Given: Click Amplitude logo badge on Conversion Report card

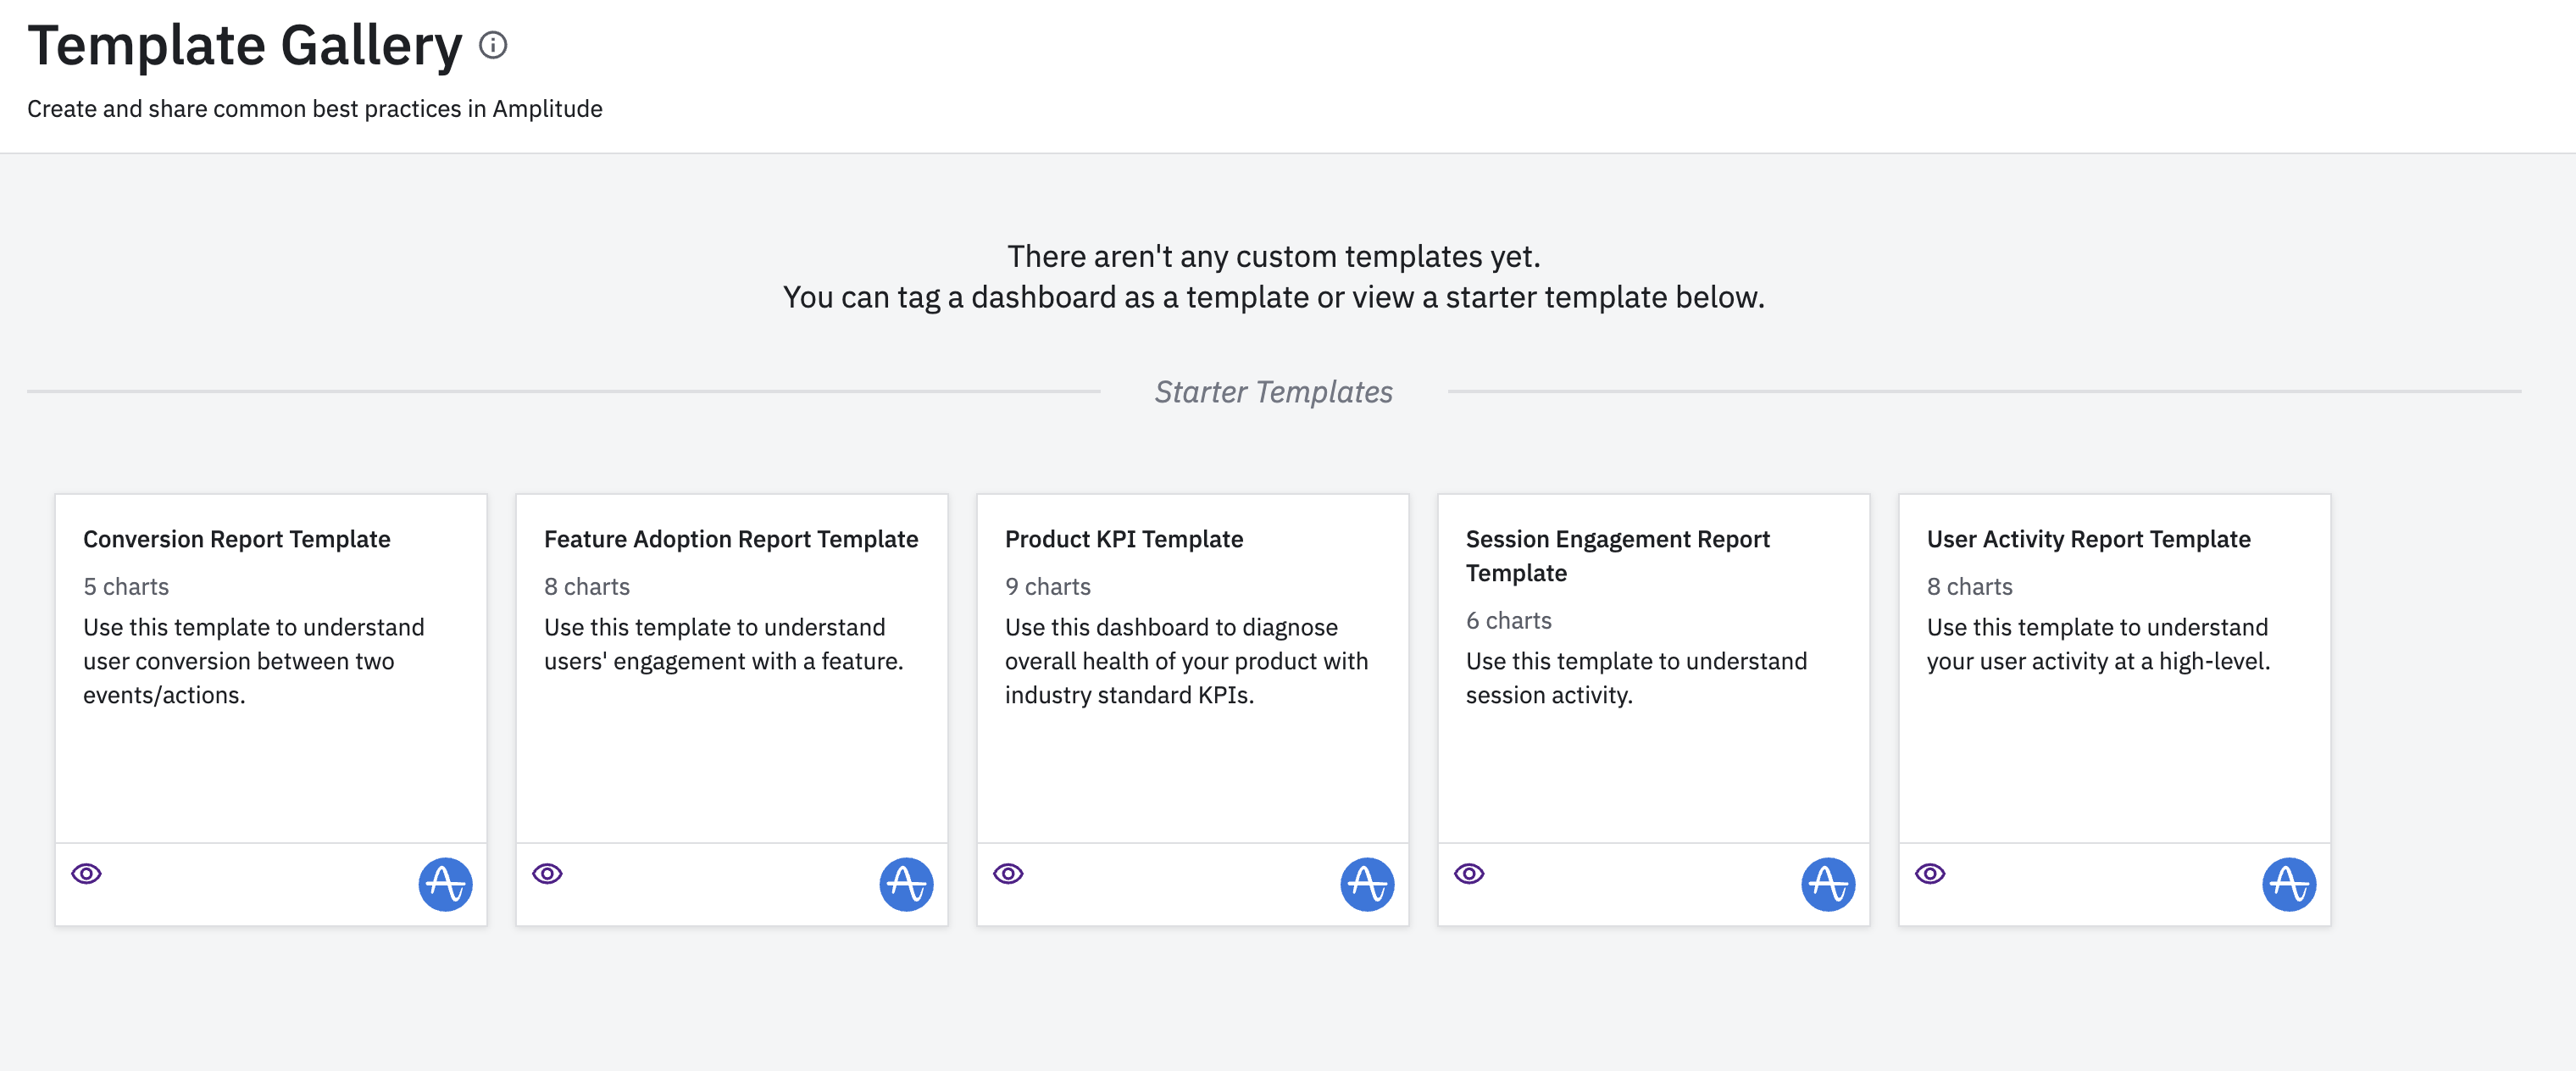Looking at the screenshot, I should click(445, 884).
